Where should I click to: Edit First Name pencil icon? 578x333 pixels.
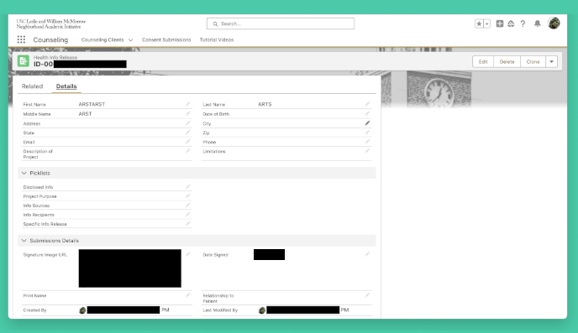[188, 104]
